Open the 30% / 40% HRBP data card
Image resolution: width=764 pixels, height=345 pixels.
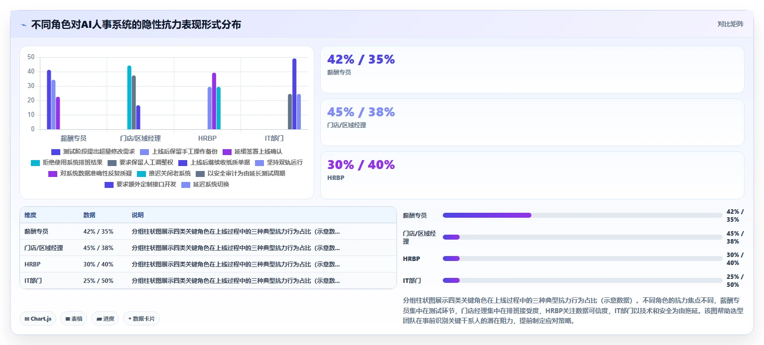pyautogui.click(x=532, y=175)
